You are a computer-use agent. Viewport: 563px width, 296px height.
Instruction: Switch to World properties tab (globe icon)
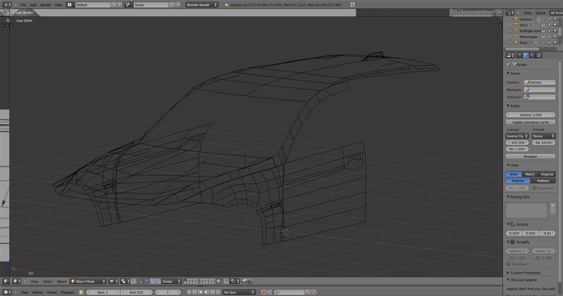(x=532, y=55)
